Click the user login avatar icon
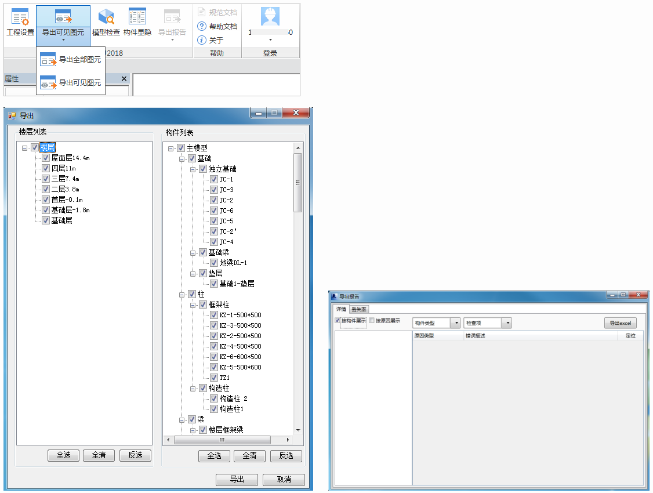 coord(270,17)
